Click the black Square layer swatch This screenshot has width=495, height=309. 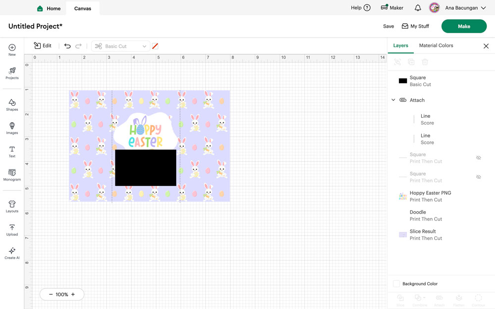[x=403, y=81]
